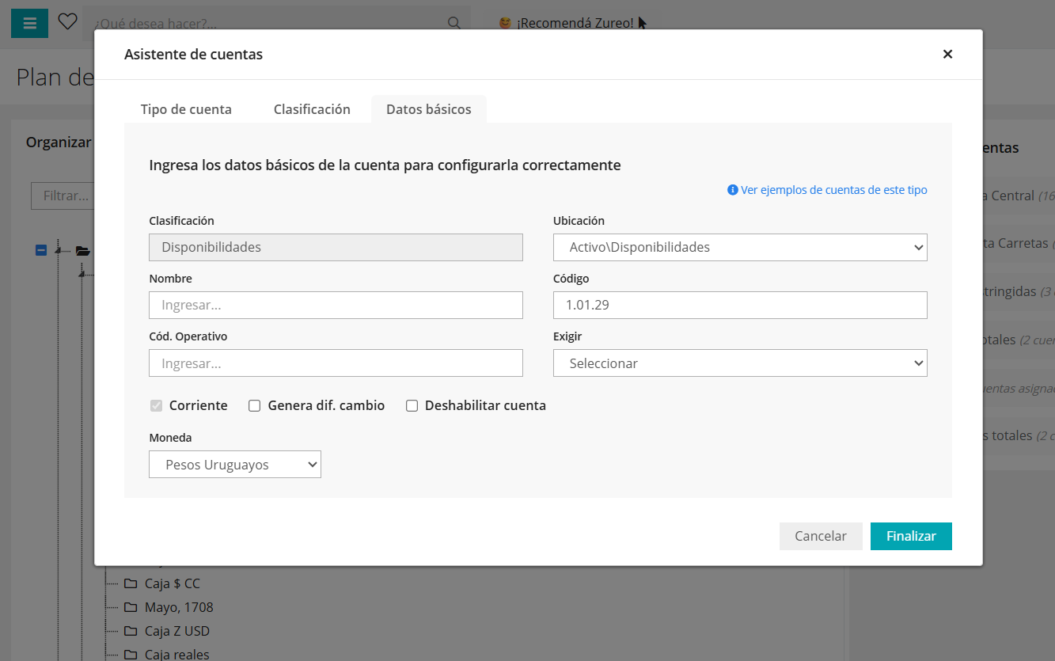Click the folder icon beside Caja Z USD
Viewport: 1055px width, 661px height.
pos(131,632)
